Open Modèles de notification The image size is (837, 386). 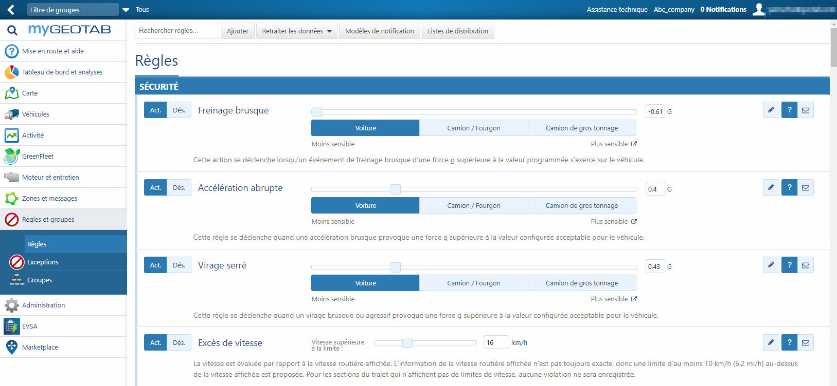pyautogui.click(x=379, y=31)
